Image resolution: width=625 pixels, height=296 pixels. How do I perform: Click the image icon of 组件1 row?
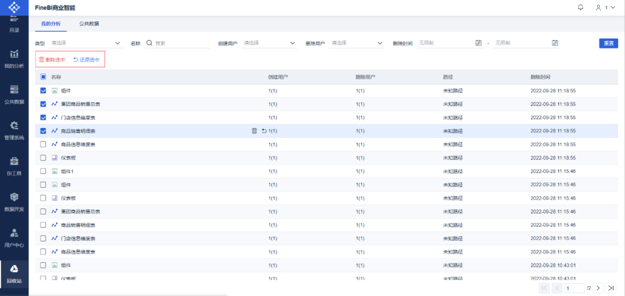point(54,171)
